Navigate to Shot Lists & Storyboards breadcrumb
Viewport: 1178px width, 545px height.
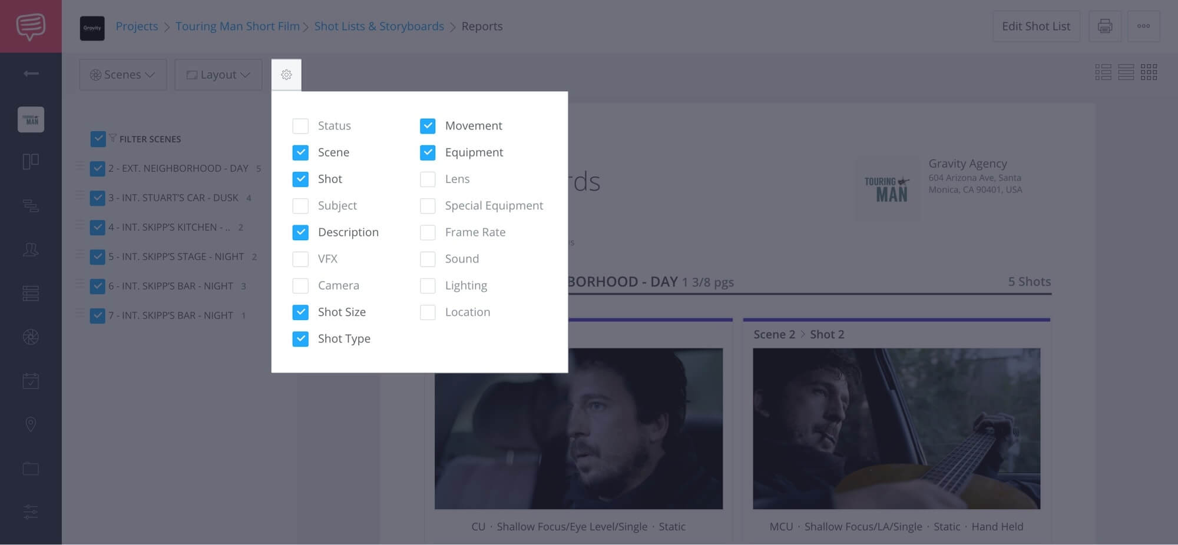(379, 26)
